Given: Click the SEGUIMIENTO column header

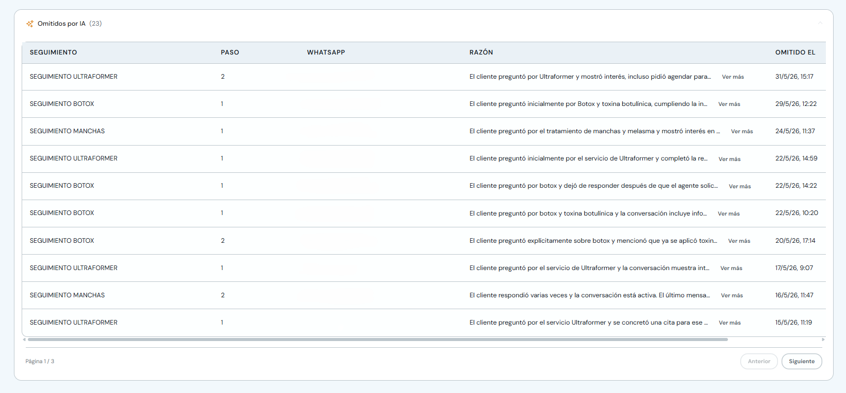Looking at the screenshot, I should coord(53,52).
